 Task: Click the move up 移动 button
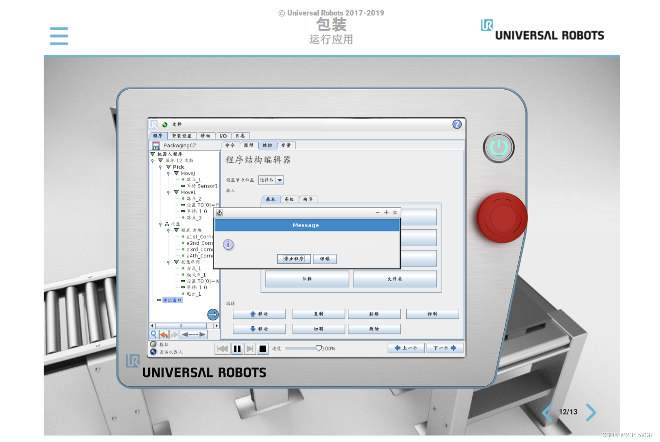[259, 314]
